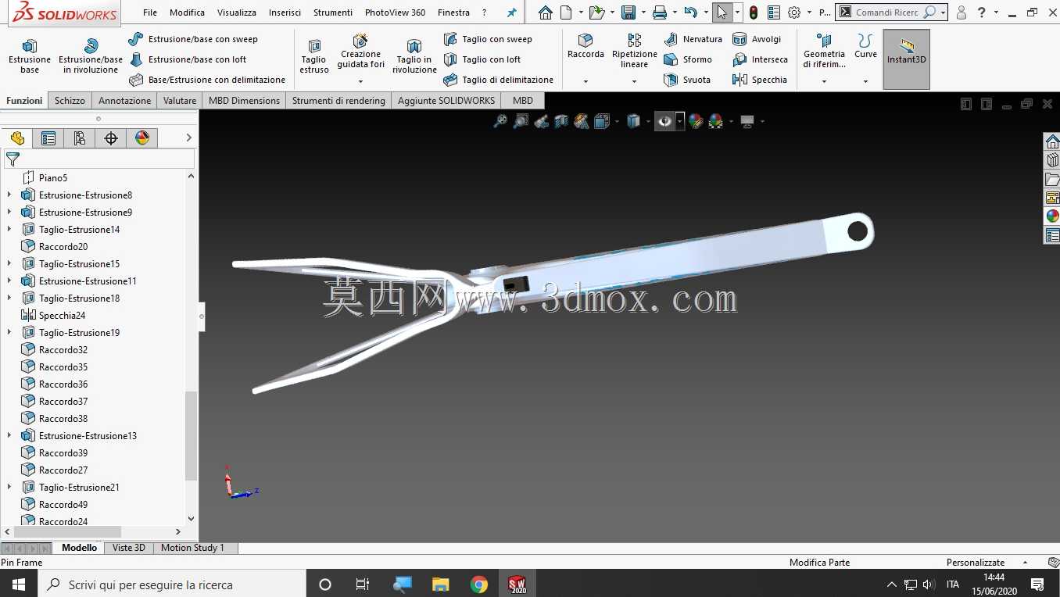This screenshot has height=597, width=1060.
Task: Save the document with floppy icon
Action: [628, 13]
